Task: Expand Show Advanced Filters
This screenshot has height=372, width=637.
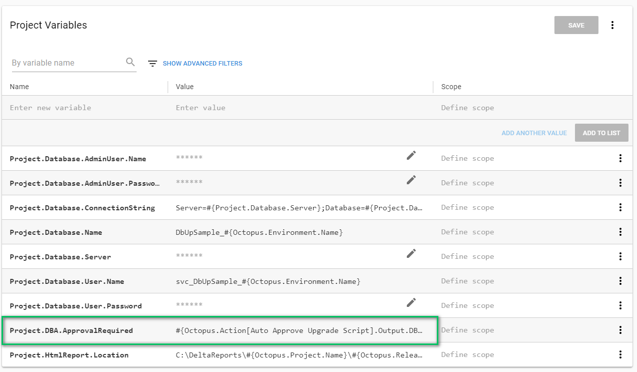Action: (202, 64)
